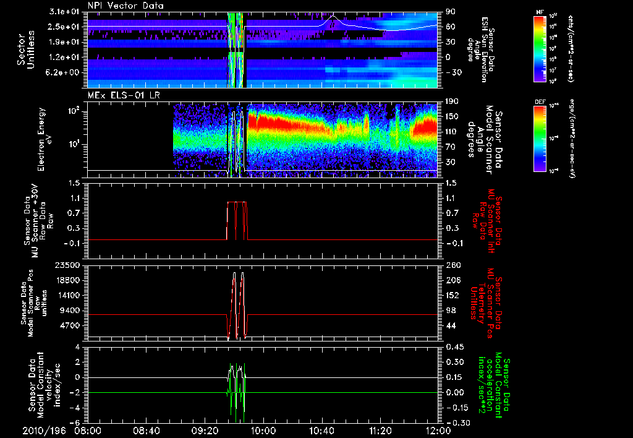The height and width of the screenshot is (438, 633).
Task: Click the MEx ELS-01 LR panel title
Action: pyautogui.click(x=124, y=96)
